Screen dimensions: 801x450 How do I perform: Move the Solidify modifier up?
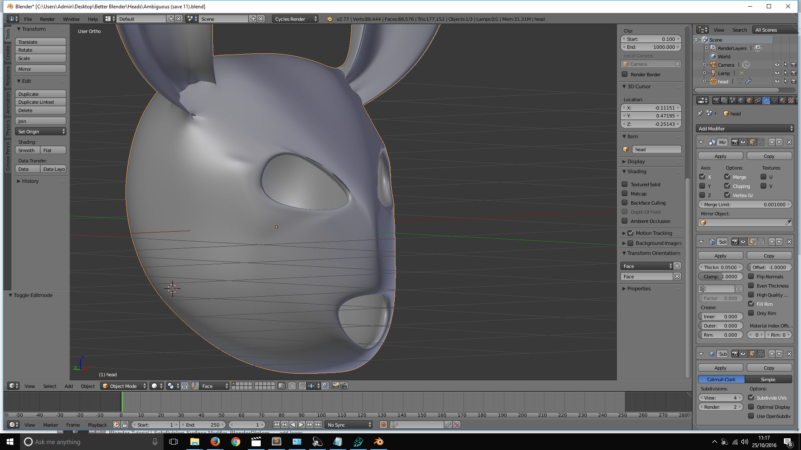click(772, 242)
